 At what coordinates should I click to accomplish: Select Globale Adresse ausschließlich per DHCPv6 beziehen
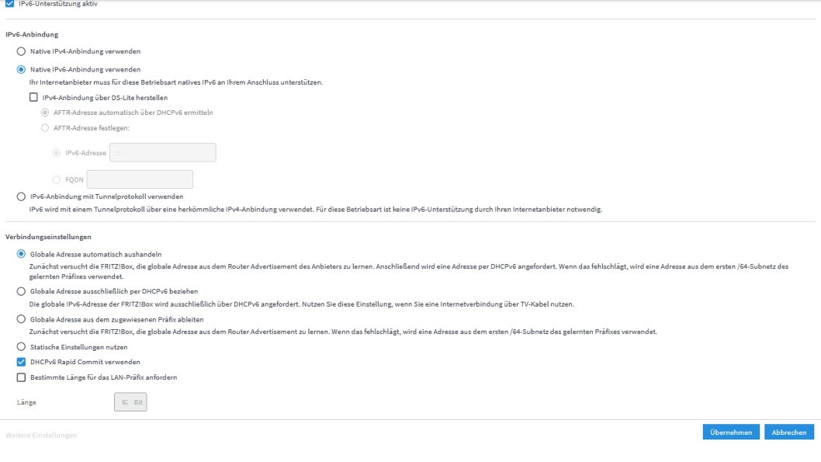click(x=21, y=291)
